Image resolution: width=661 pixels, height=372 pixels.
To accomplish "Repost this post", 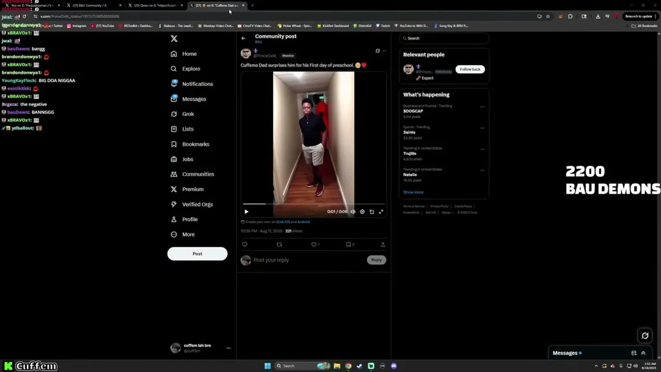I will [279, 244].
